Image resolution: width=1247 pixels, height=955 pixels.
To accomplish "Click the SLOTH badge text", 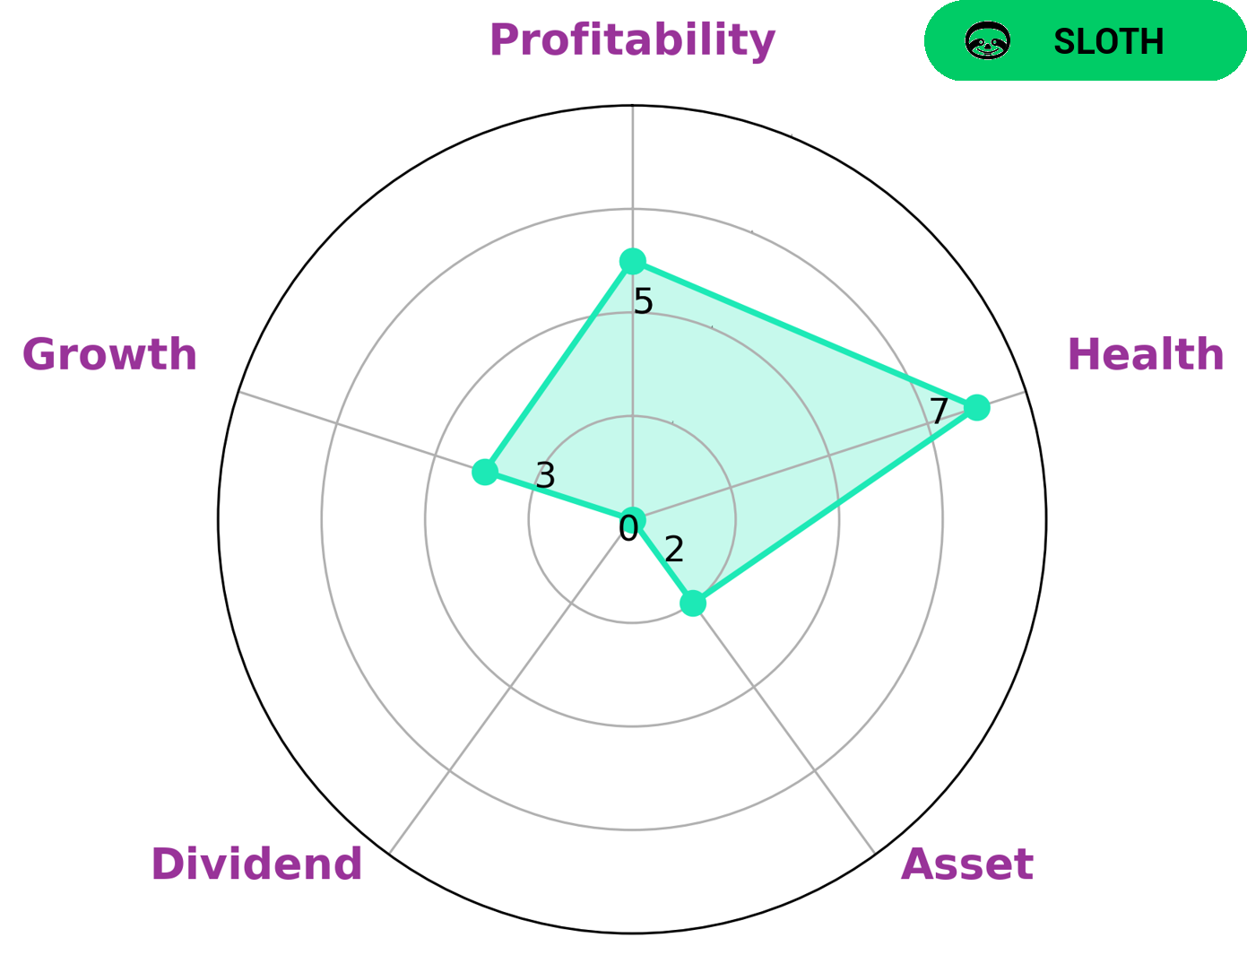I will tap(1108, 42).
